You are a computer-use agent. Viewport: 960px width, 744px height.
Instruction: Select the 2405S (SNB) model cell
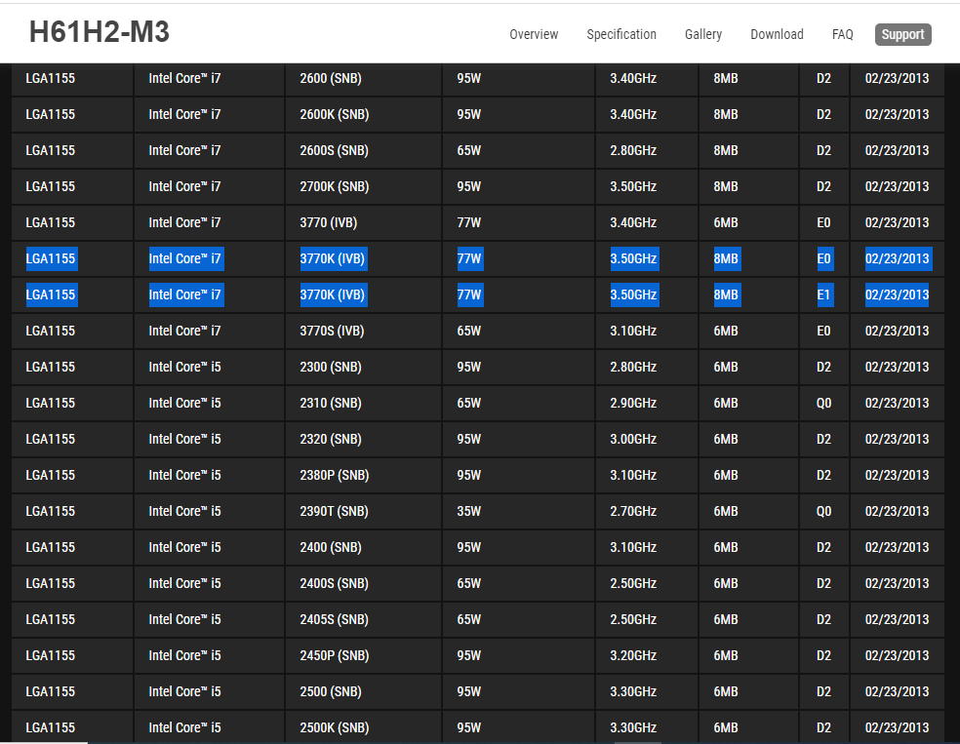click(334, 619)
